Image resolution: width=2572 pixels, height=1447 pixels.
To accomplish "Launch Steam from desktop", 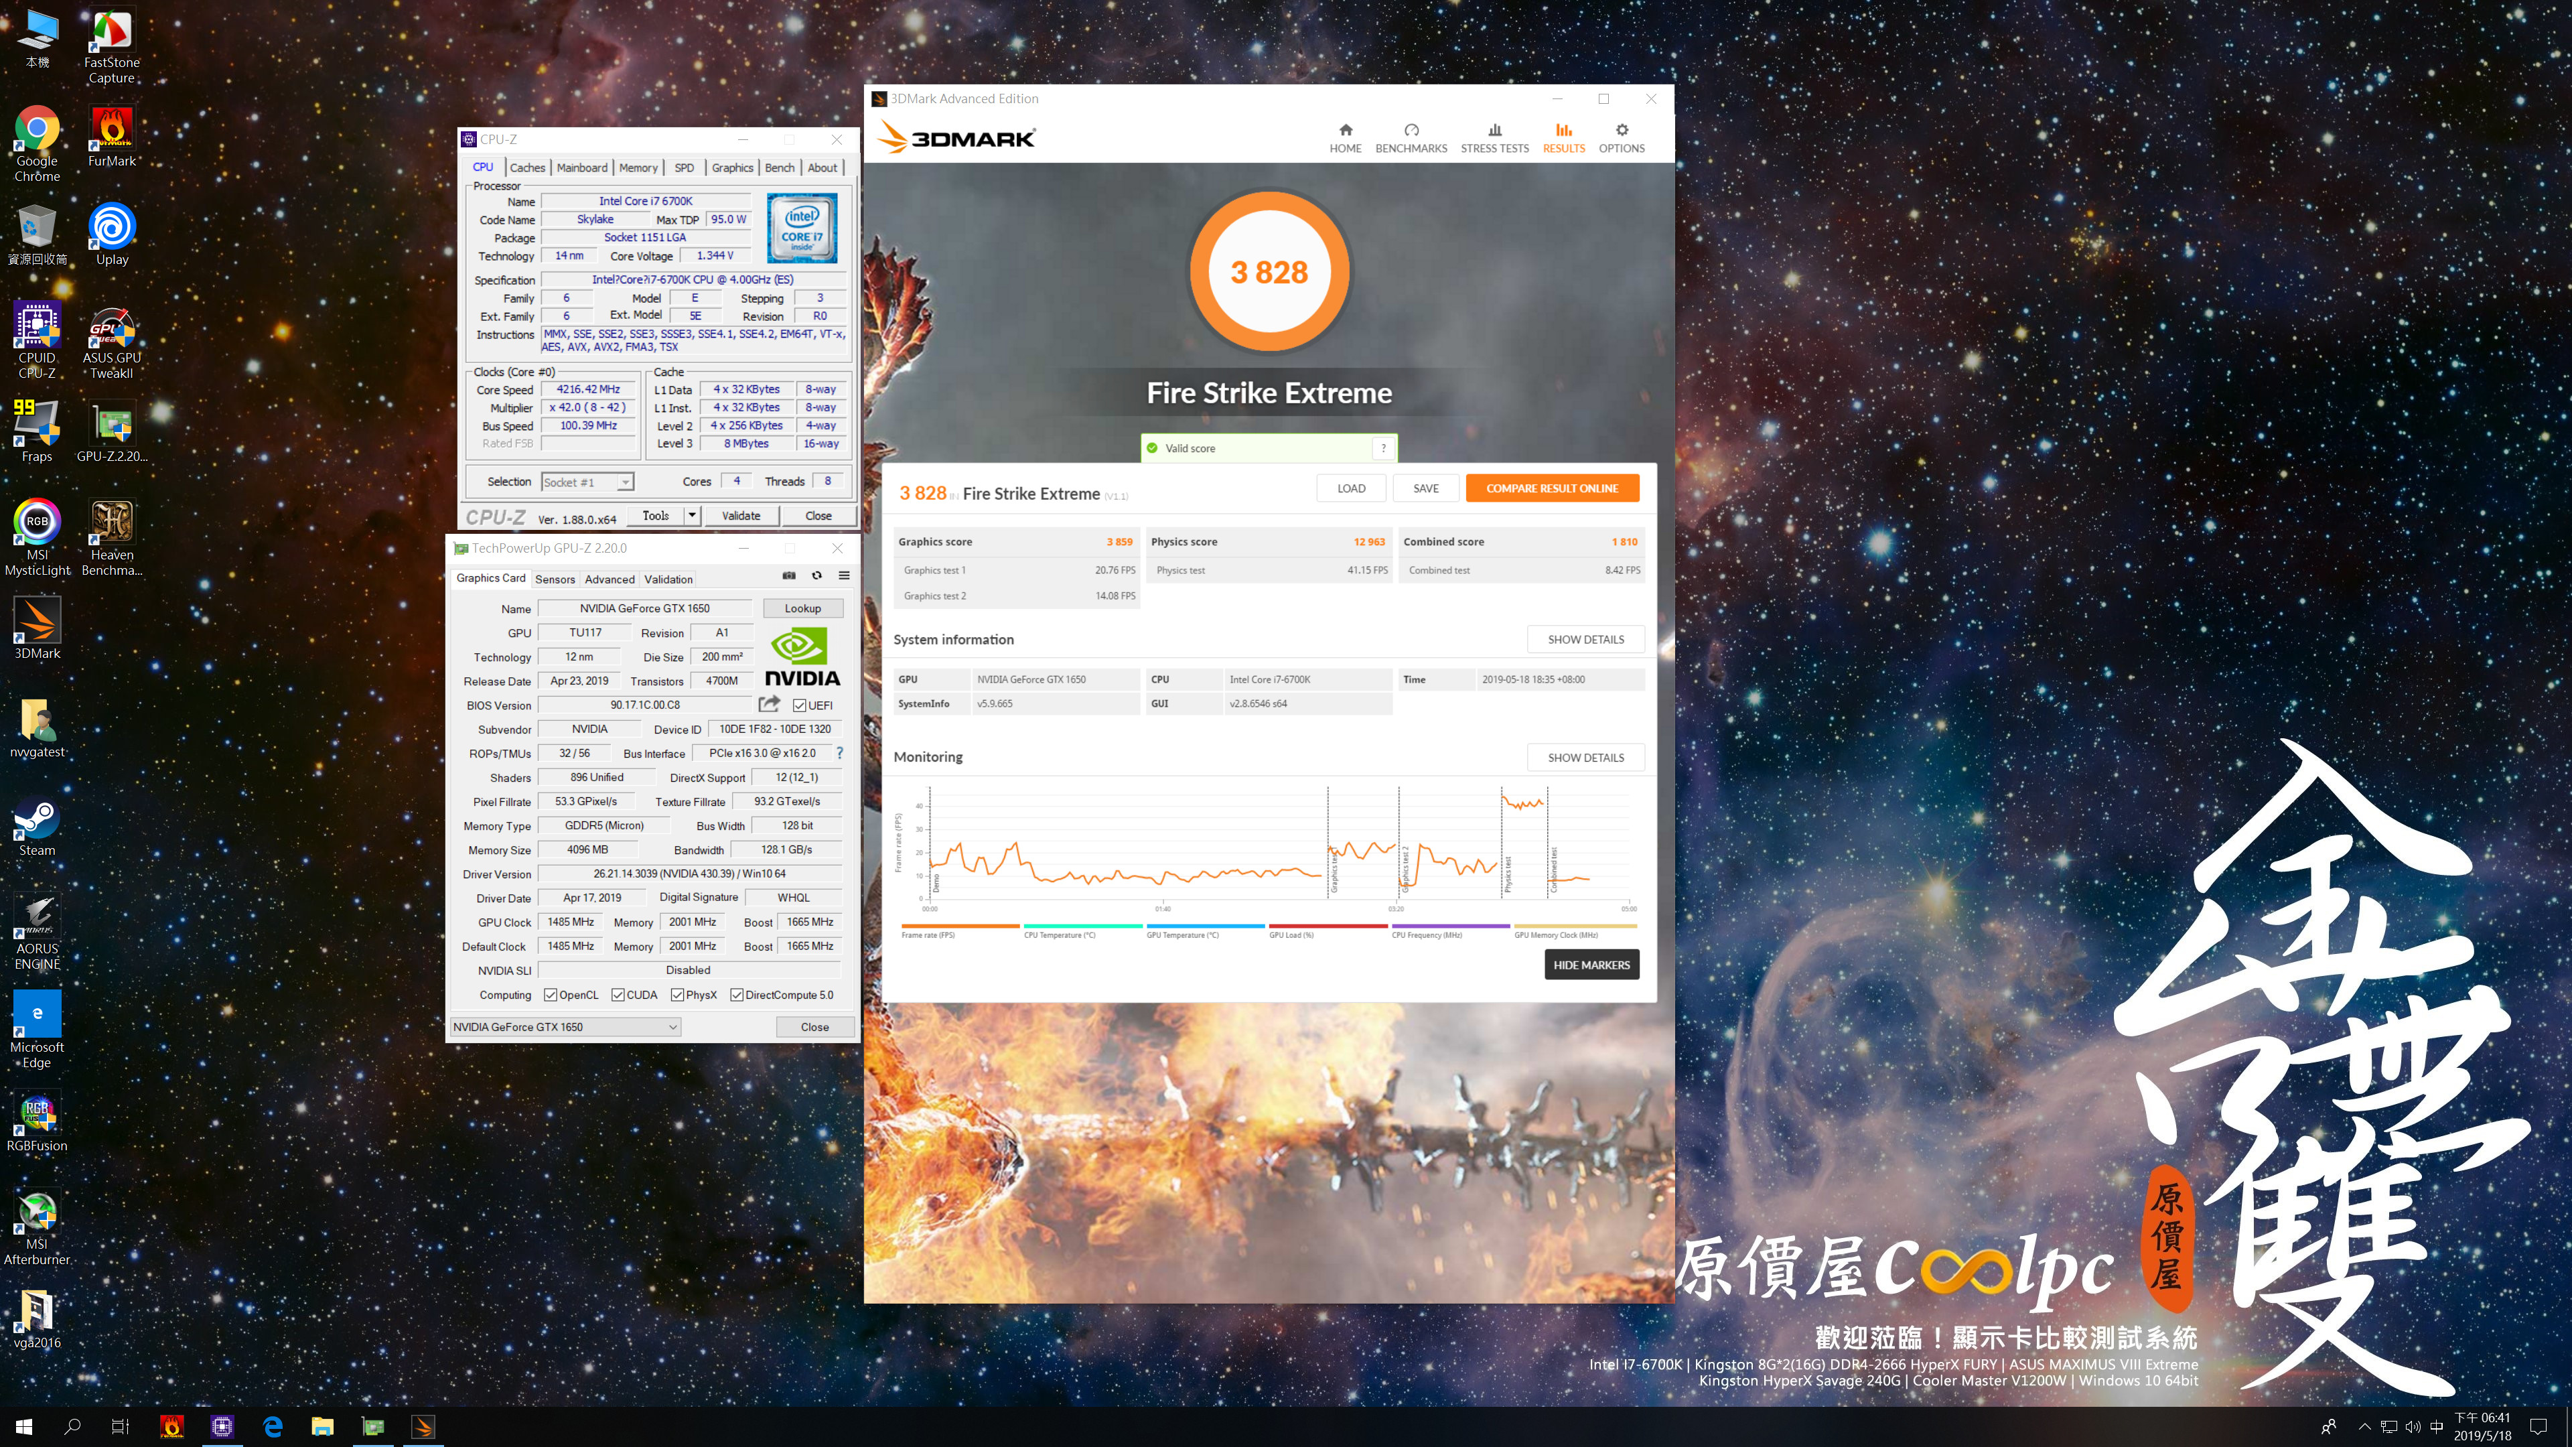I will point(37,826).
